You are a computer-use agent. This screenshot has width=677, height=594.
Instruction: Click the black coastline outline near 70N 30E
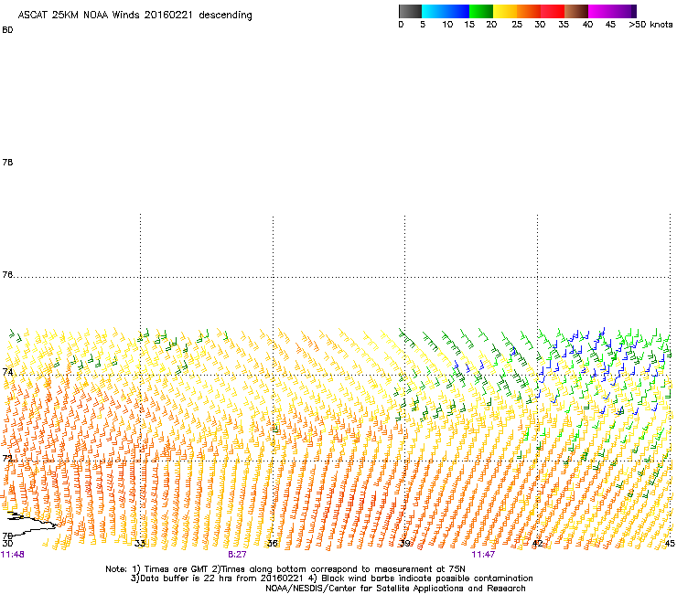click(30, 524)
